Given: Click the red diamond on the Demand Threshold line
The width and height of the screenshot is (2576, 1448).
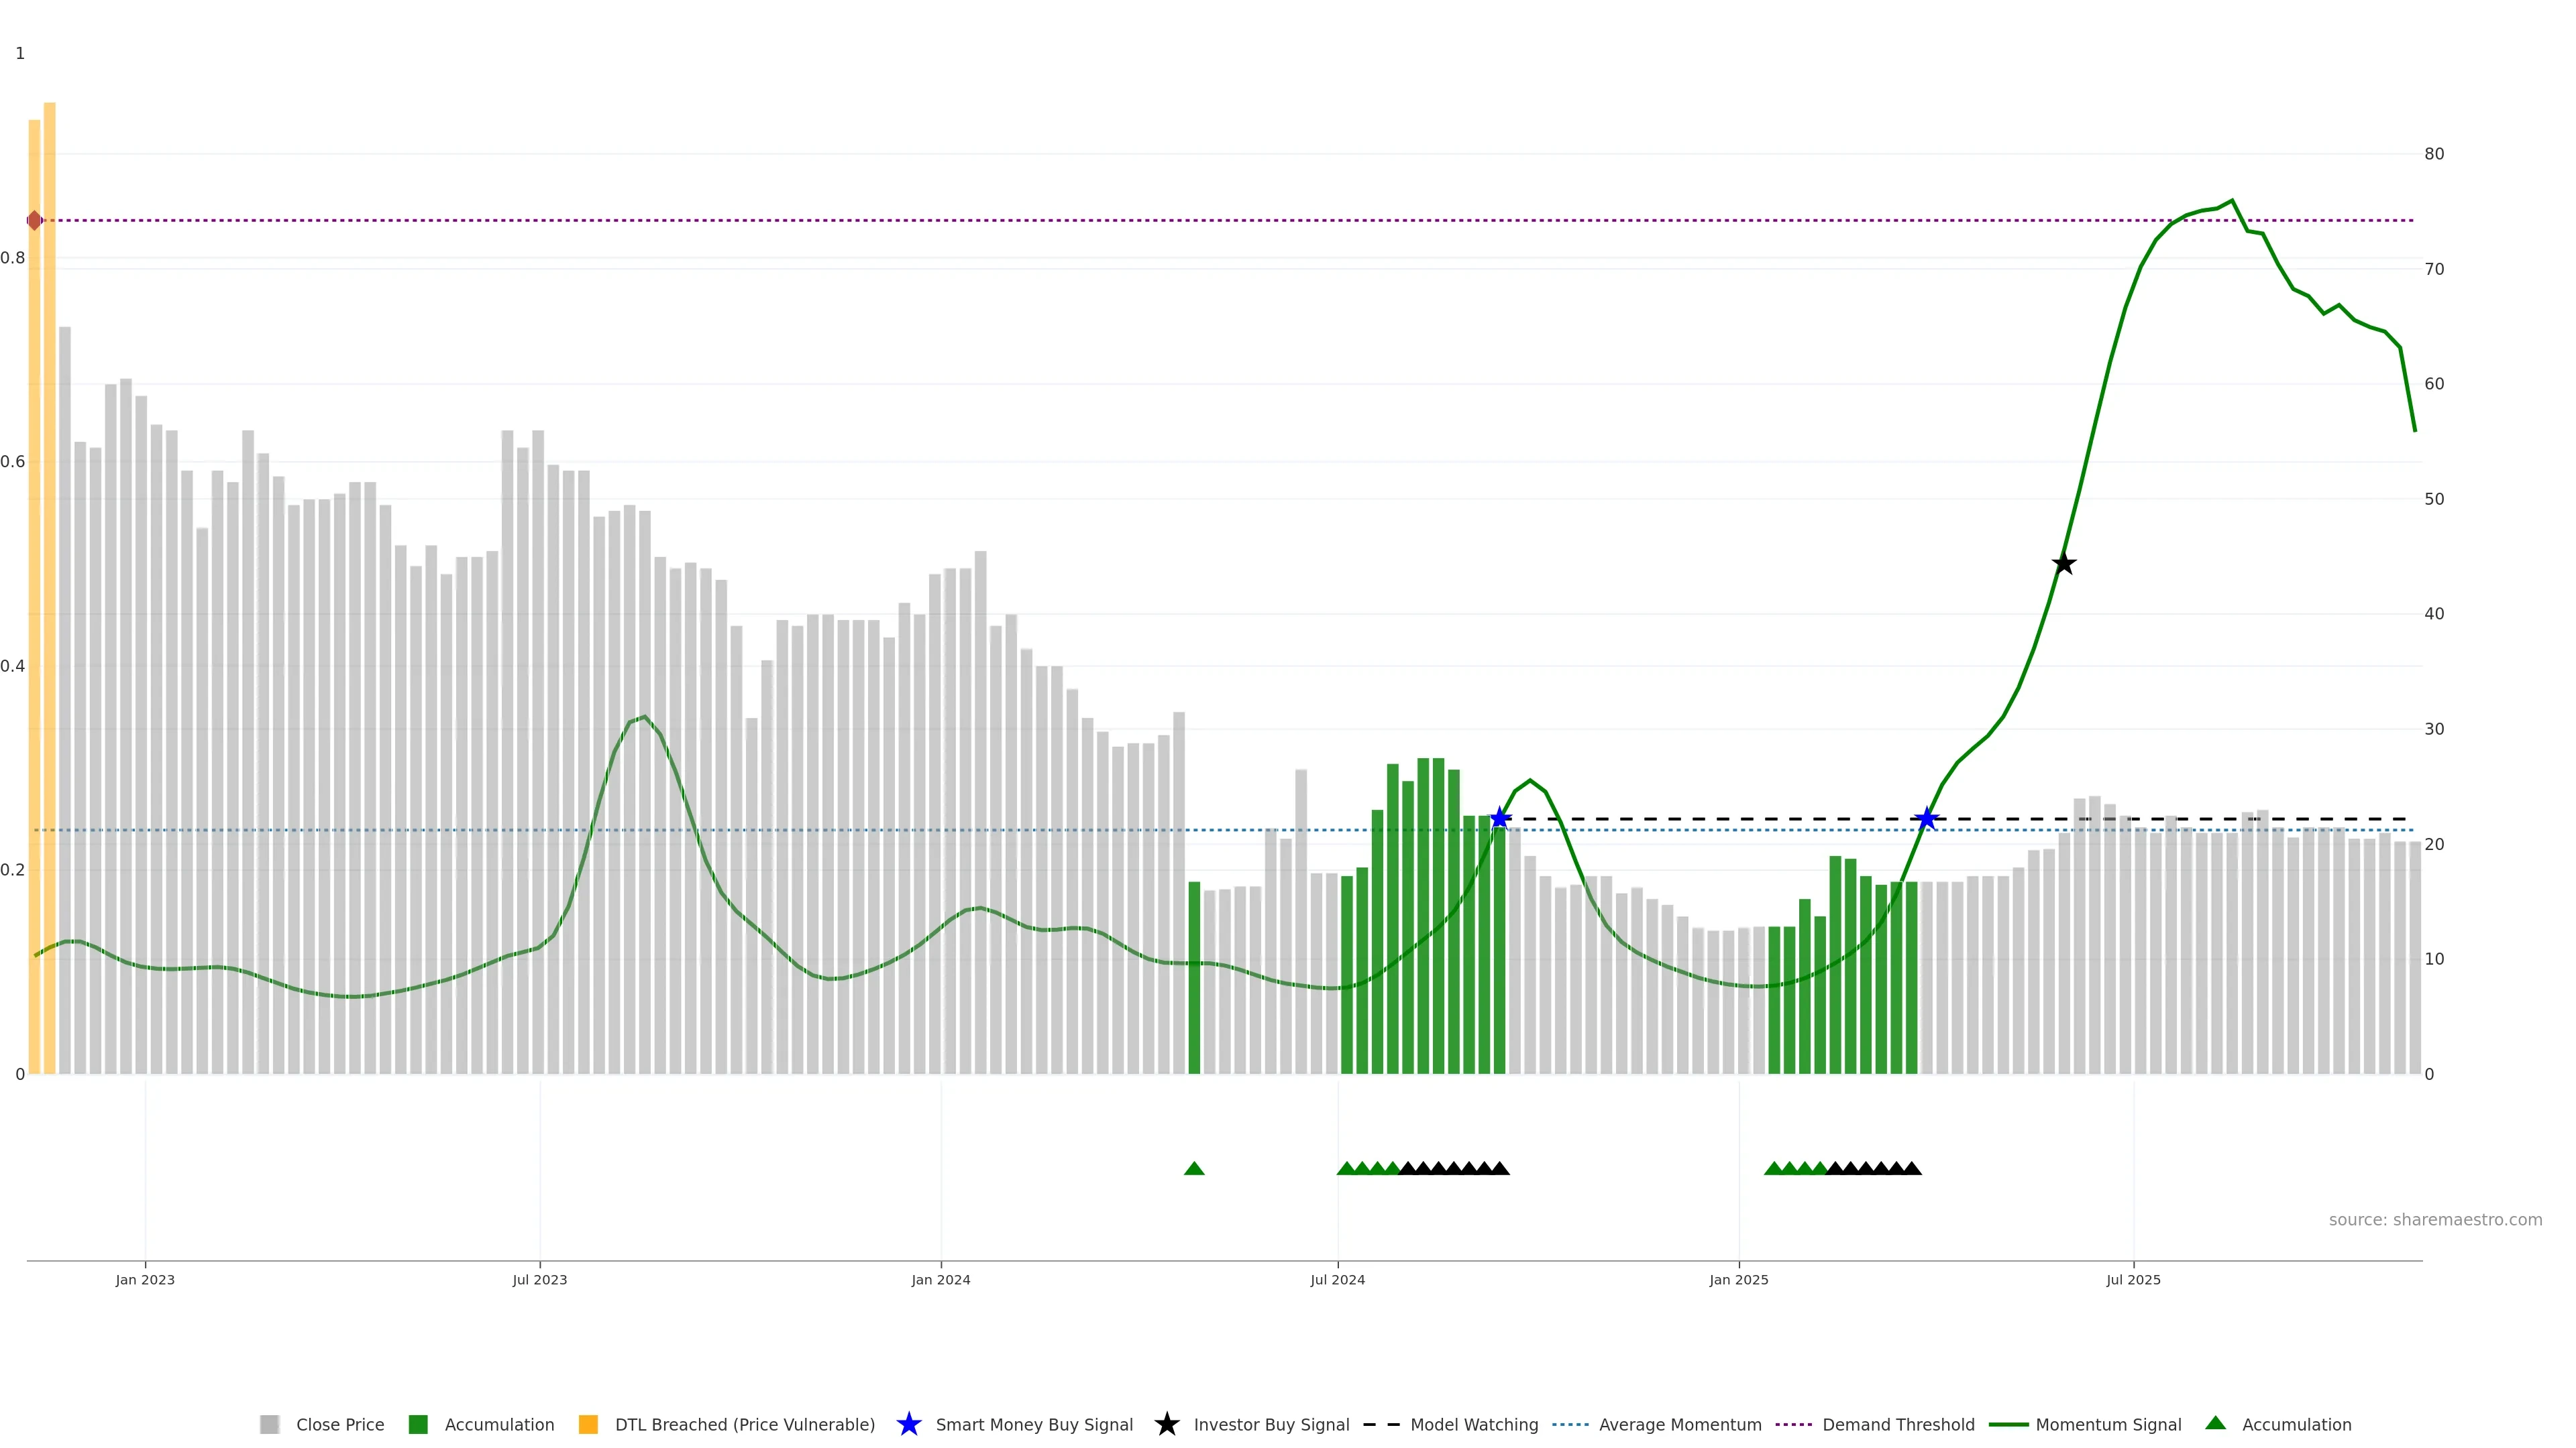Looking at the screenshot, I should [x=35, y=220].
